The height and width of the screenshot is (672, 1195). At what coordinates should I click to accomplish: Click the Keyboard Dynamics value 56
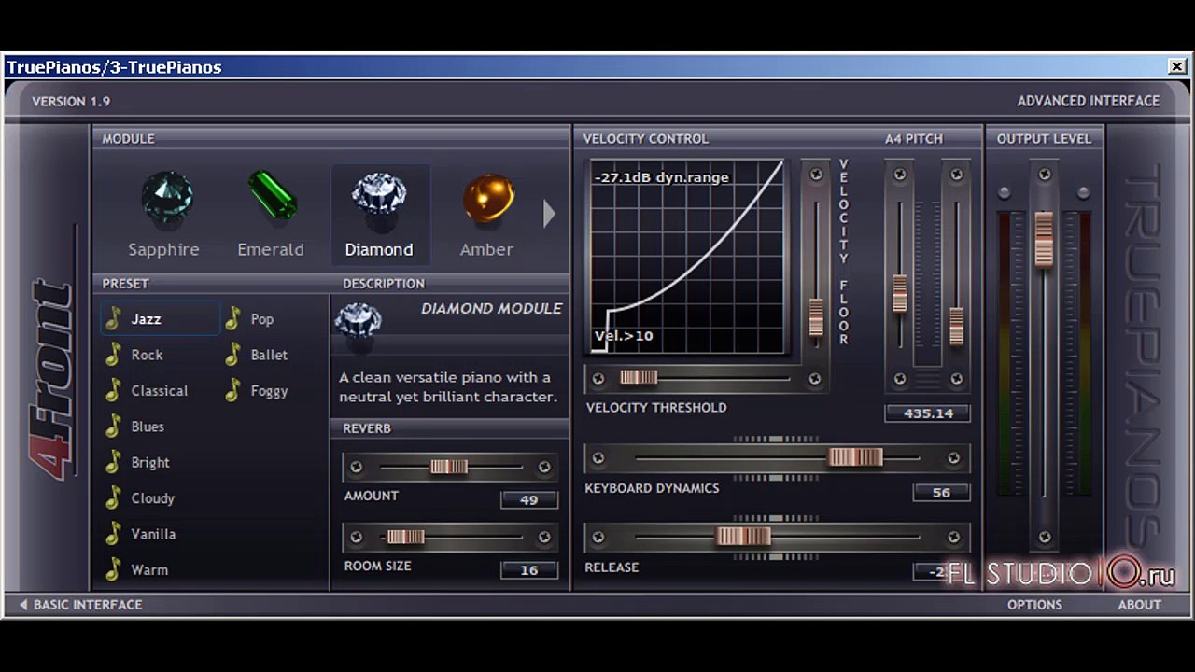click(x=941, y=493)
